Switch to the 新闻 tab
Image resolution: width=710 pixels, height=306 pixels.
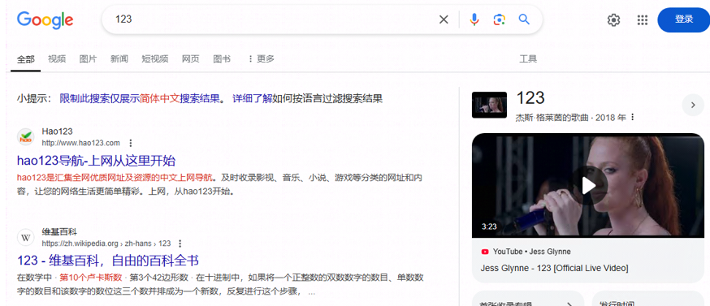[x=119, y=58]
